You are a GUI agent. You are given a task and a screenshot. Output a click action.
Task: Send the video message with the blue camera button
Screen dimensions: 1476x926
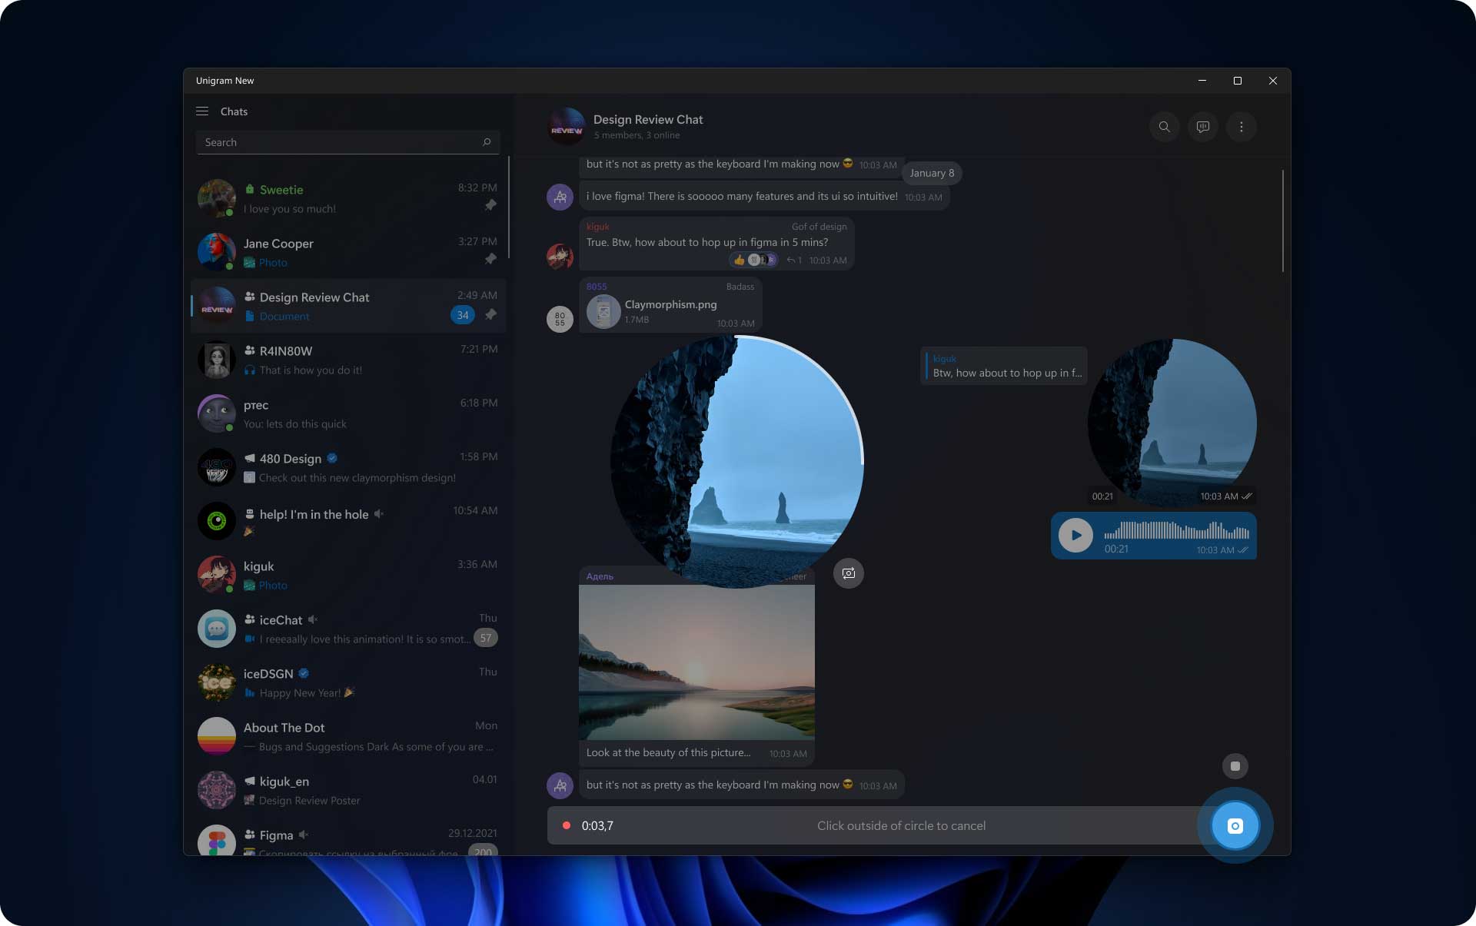point(1235,825)
